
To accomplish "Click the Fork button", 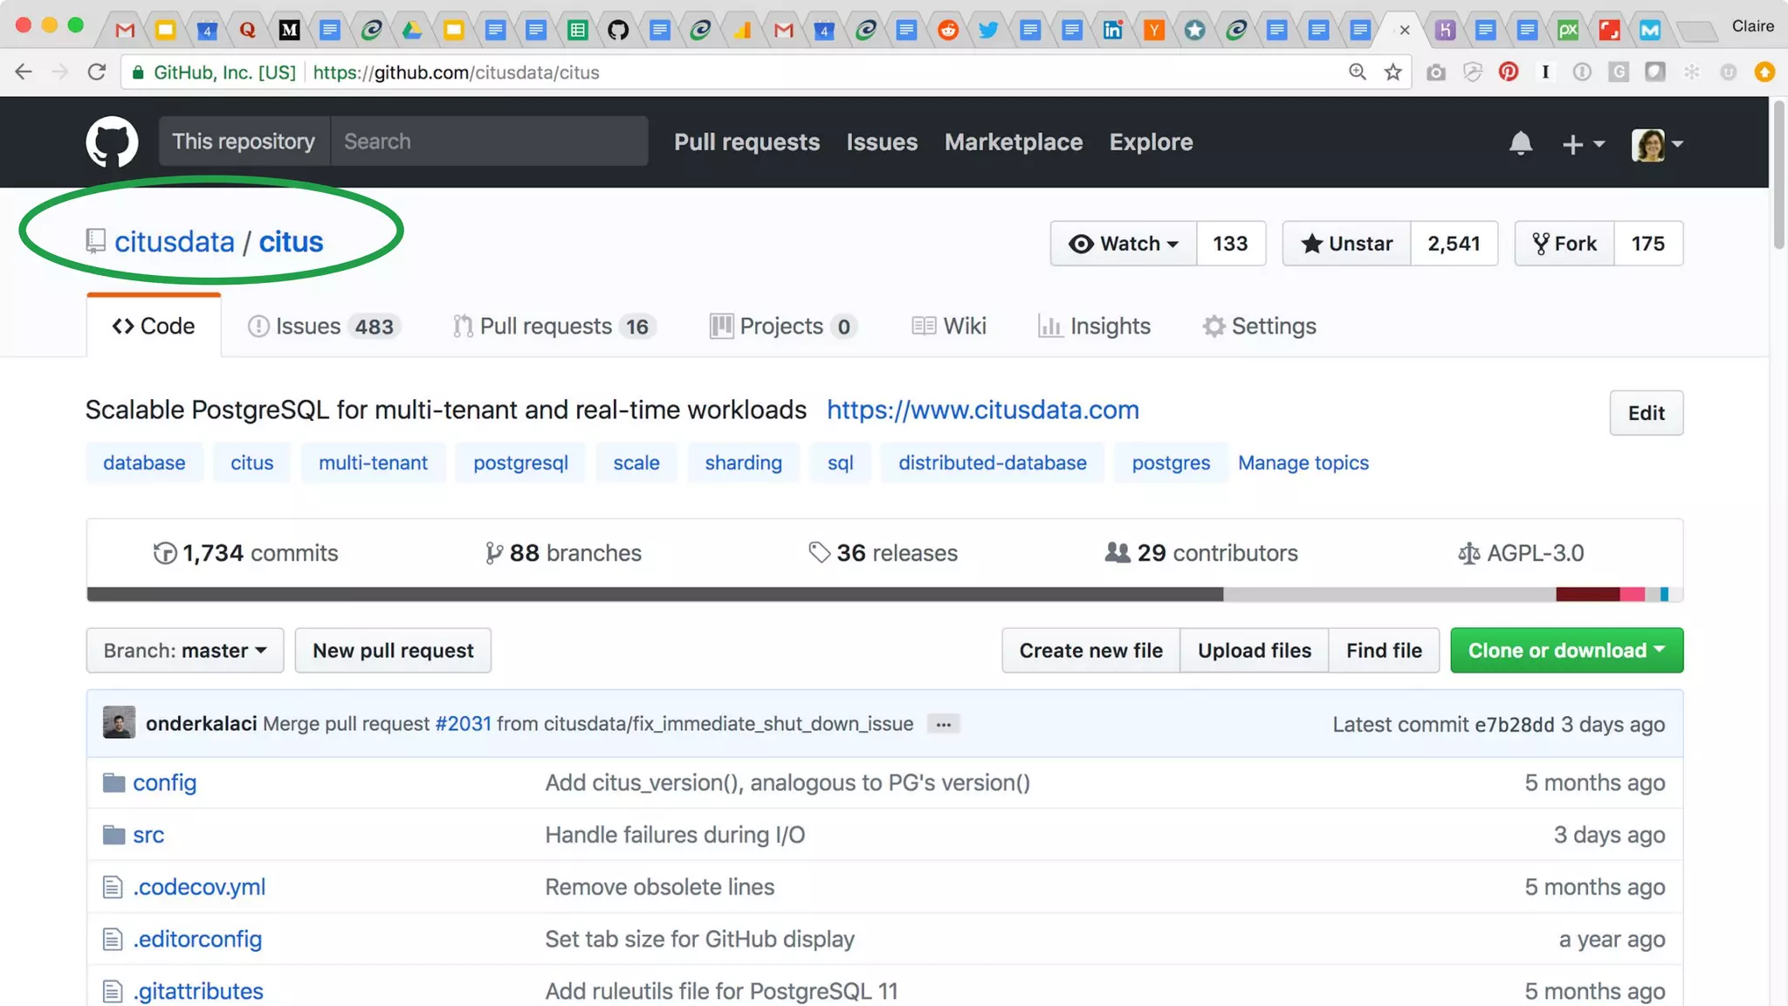I will [x=1564, y=244].
